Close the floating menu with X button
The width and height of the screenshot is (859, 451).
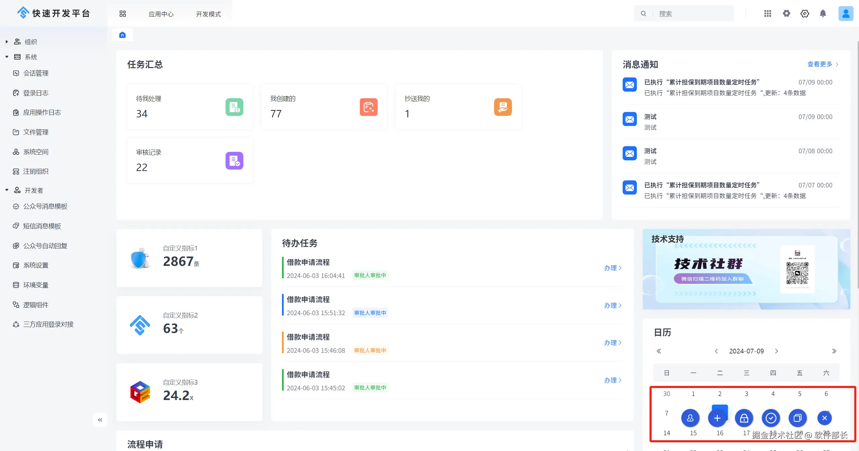tap(824, 418)
